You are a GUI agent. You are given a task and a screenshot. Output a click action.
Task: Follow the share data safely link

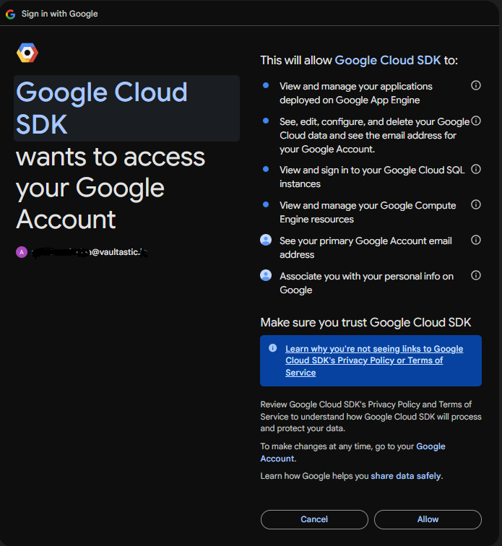(406, 476)
